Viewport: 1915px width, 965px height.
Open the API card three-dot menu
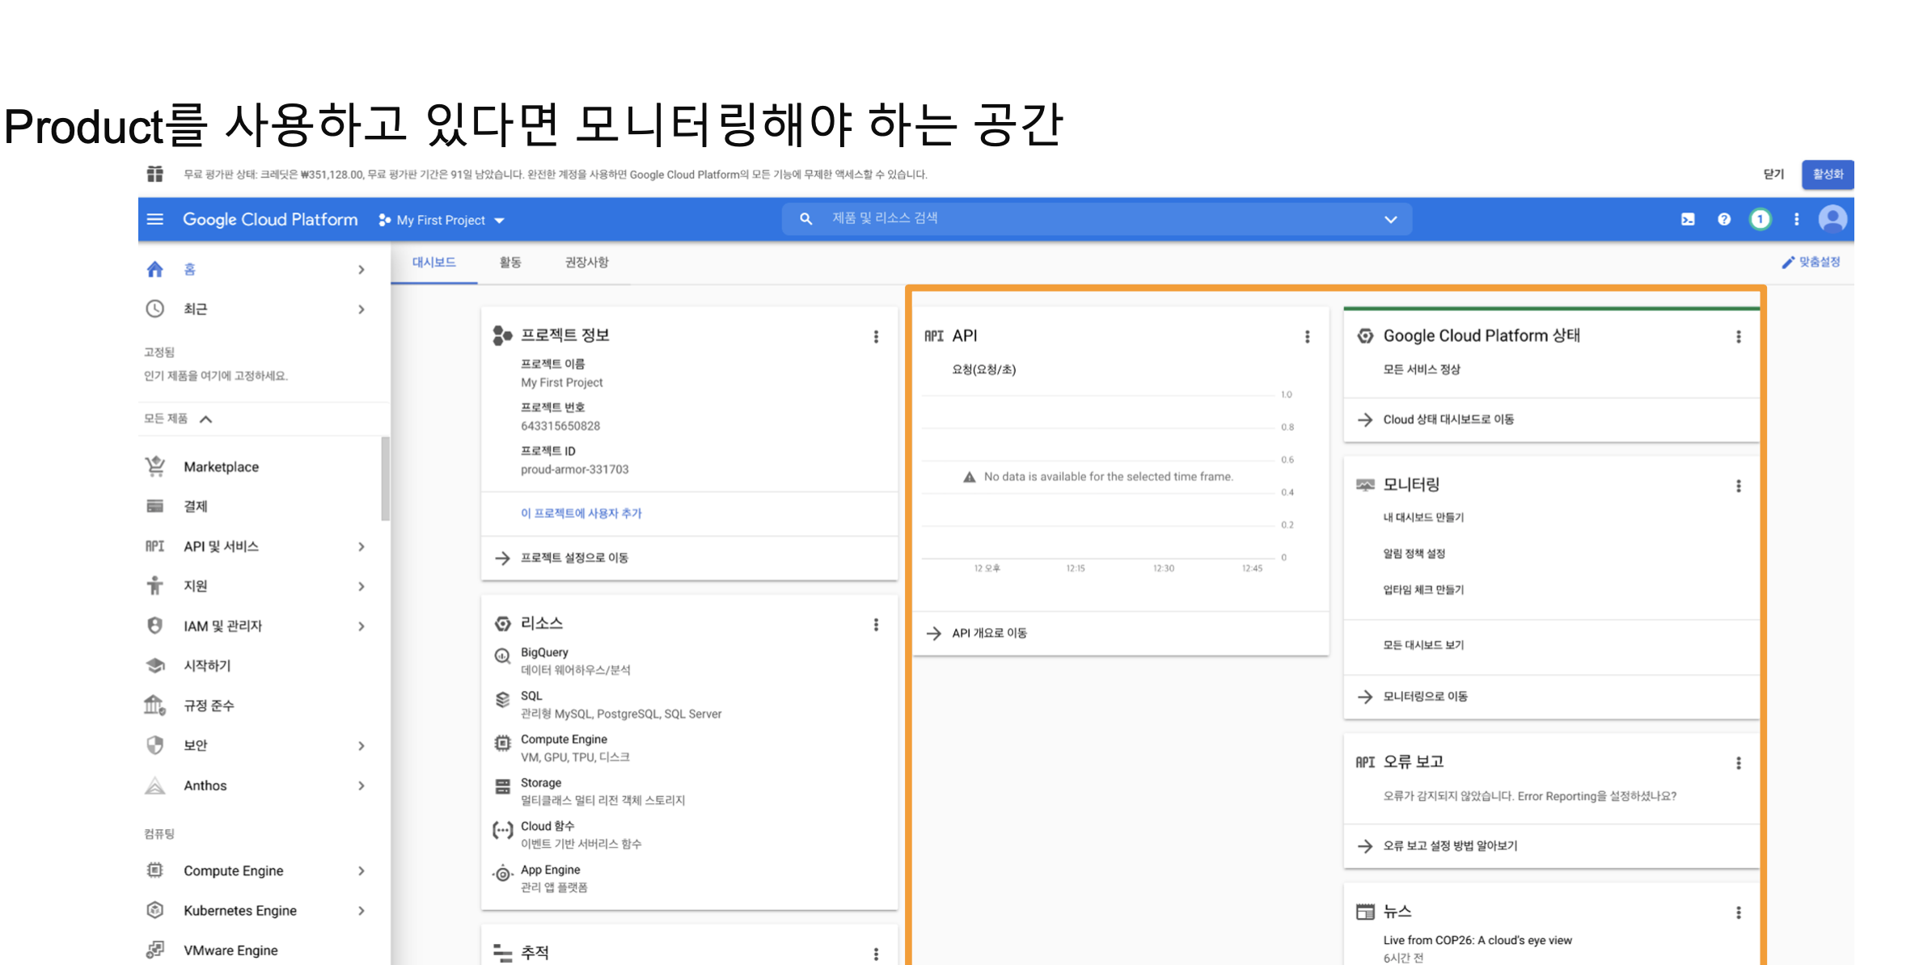pyautogui.click(x=1307, y=336)
